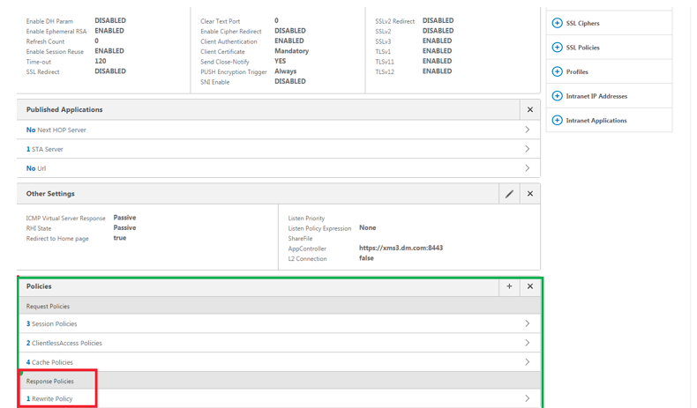This screenshot has height=408, width=697.
Task: Click the plus icon beside Intranet IP Addresses
Action: click(x=557, y=96)
